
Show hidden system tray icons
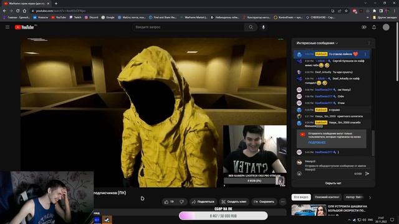click(x=349, y=220)
